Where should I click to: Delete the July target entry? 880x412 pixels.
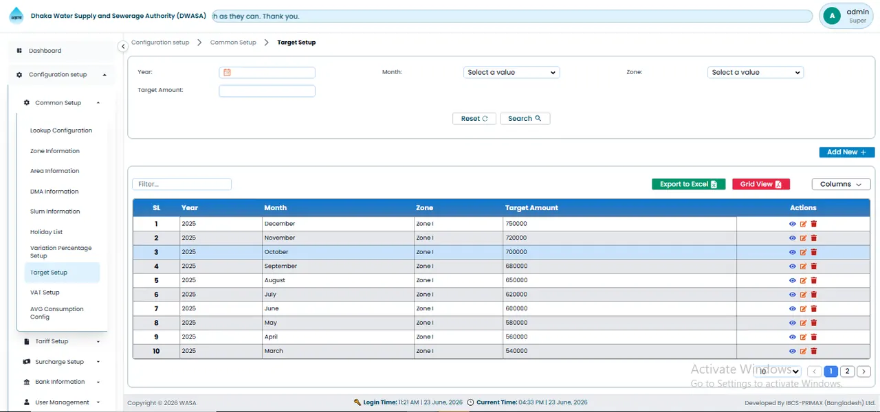(x=814, y=295)
